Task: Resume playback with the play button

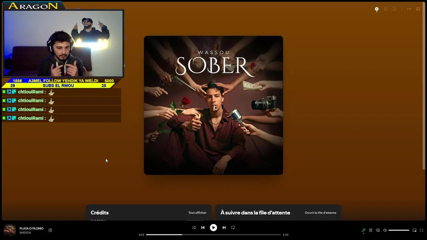Action: 213,228
